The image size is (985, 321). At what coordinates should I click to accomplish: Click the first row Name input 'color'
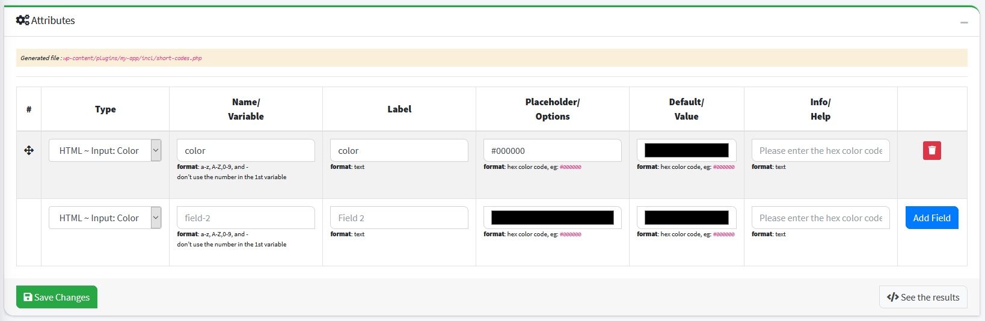click(x=245, y=150)
